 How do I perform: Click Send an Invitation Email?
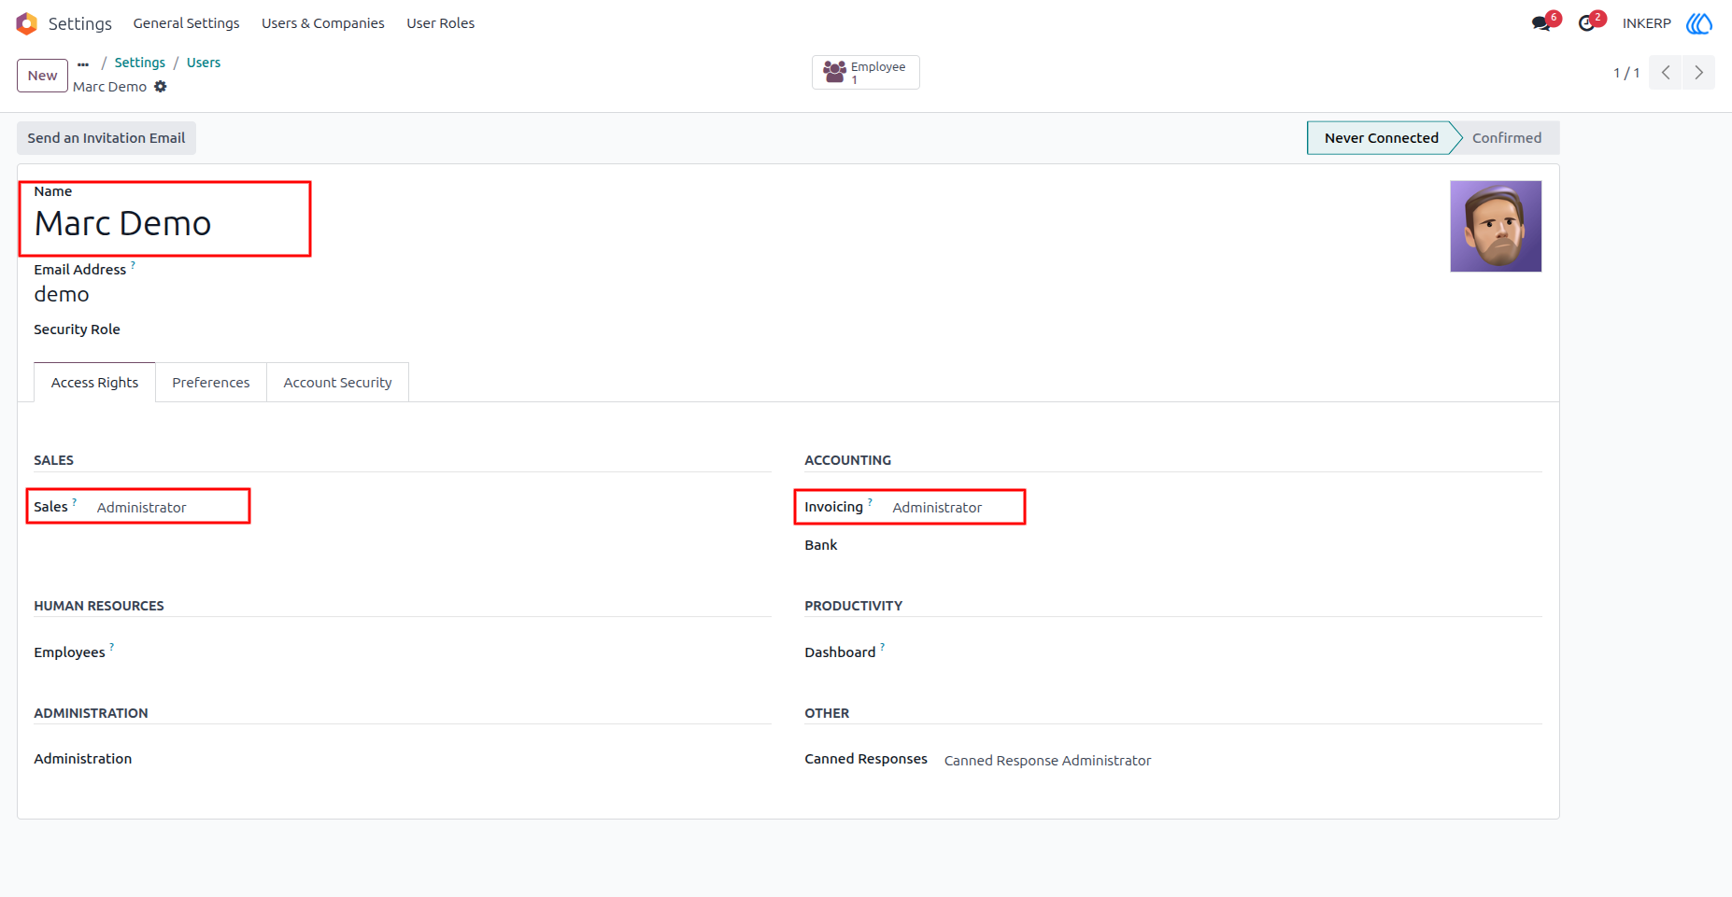pos(106,138)
